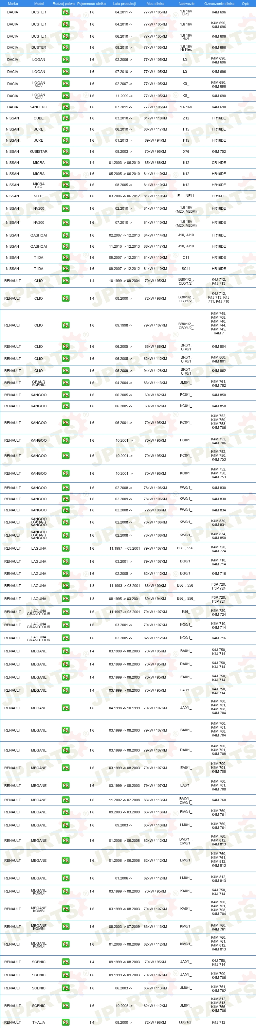Select the BM0/1_, CM0/1_ cell in Megane 11.2002 row
Screen dimensions: 256x1028
pos(186,800)
